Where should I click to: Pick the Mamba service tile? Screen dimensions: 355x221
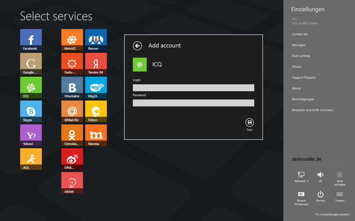96,135
